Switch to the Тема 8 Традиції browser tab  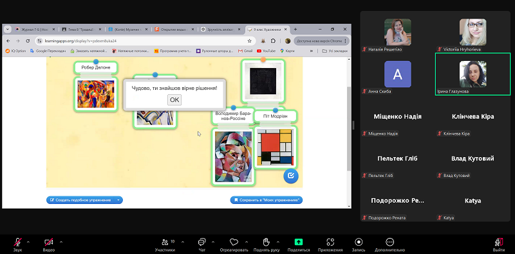click(82, 30)
